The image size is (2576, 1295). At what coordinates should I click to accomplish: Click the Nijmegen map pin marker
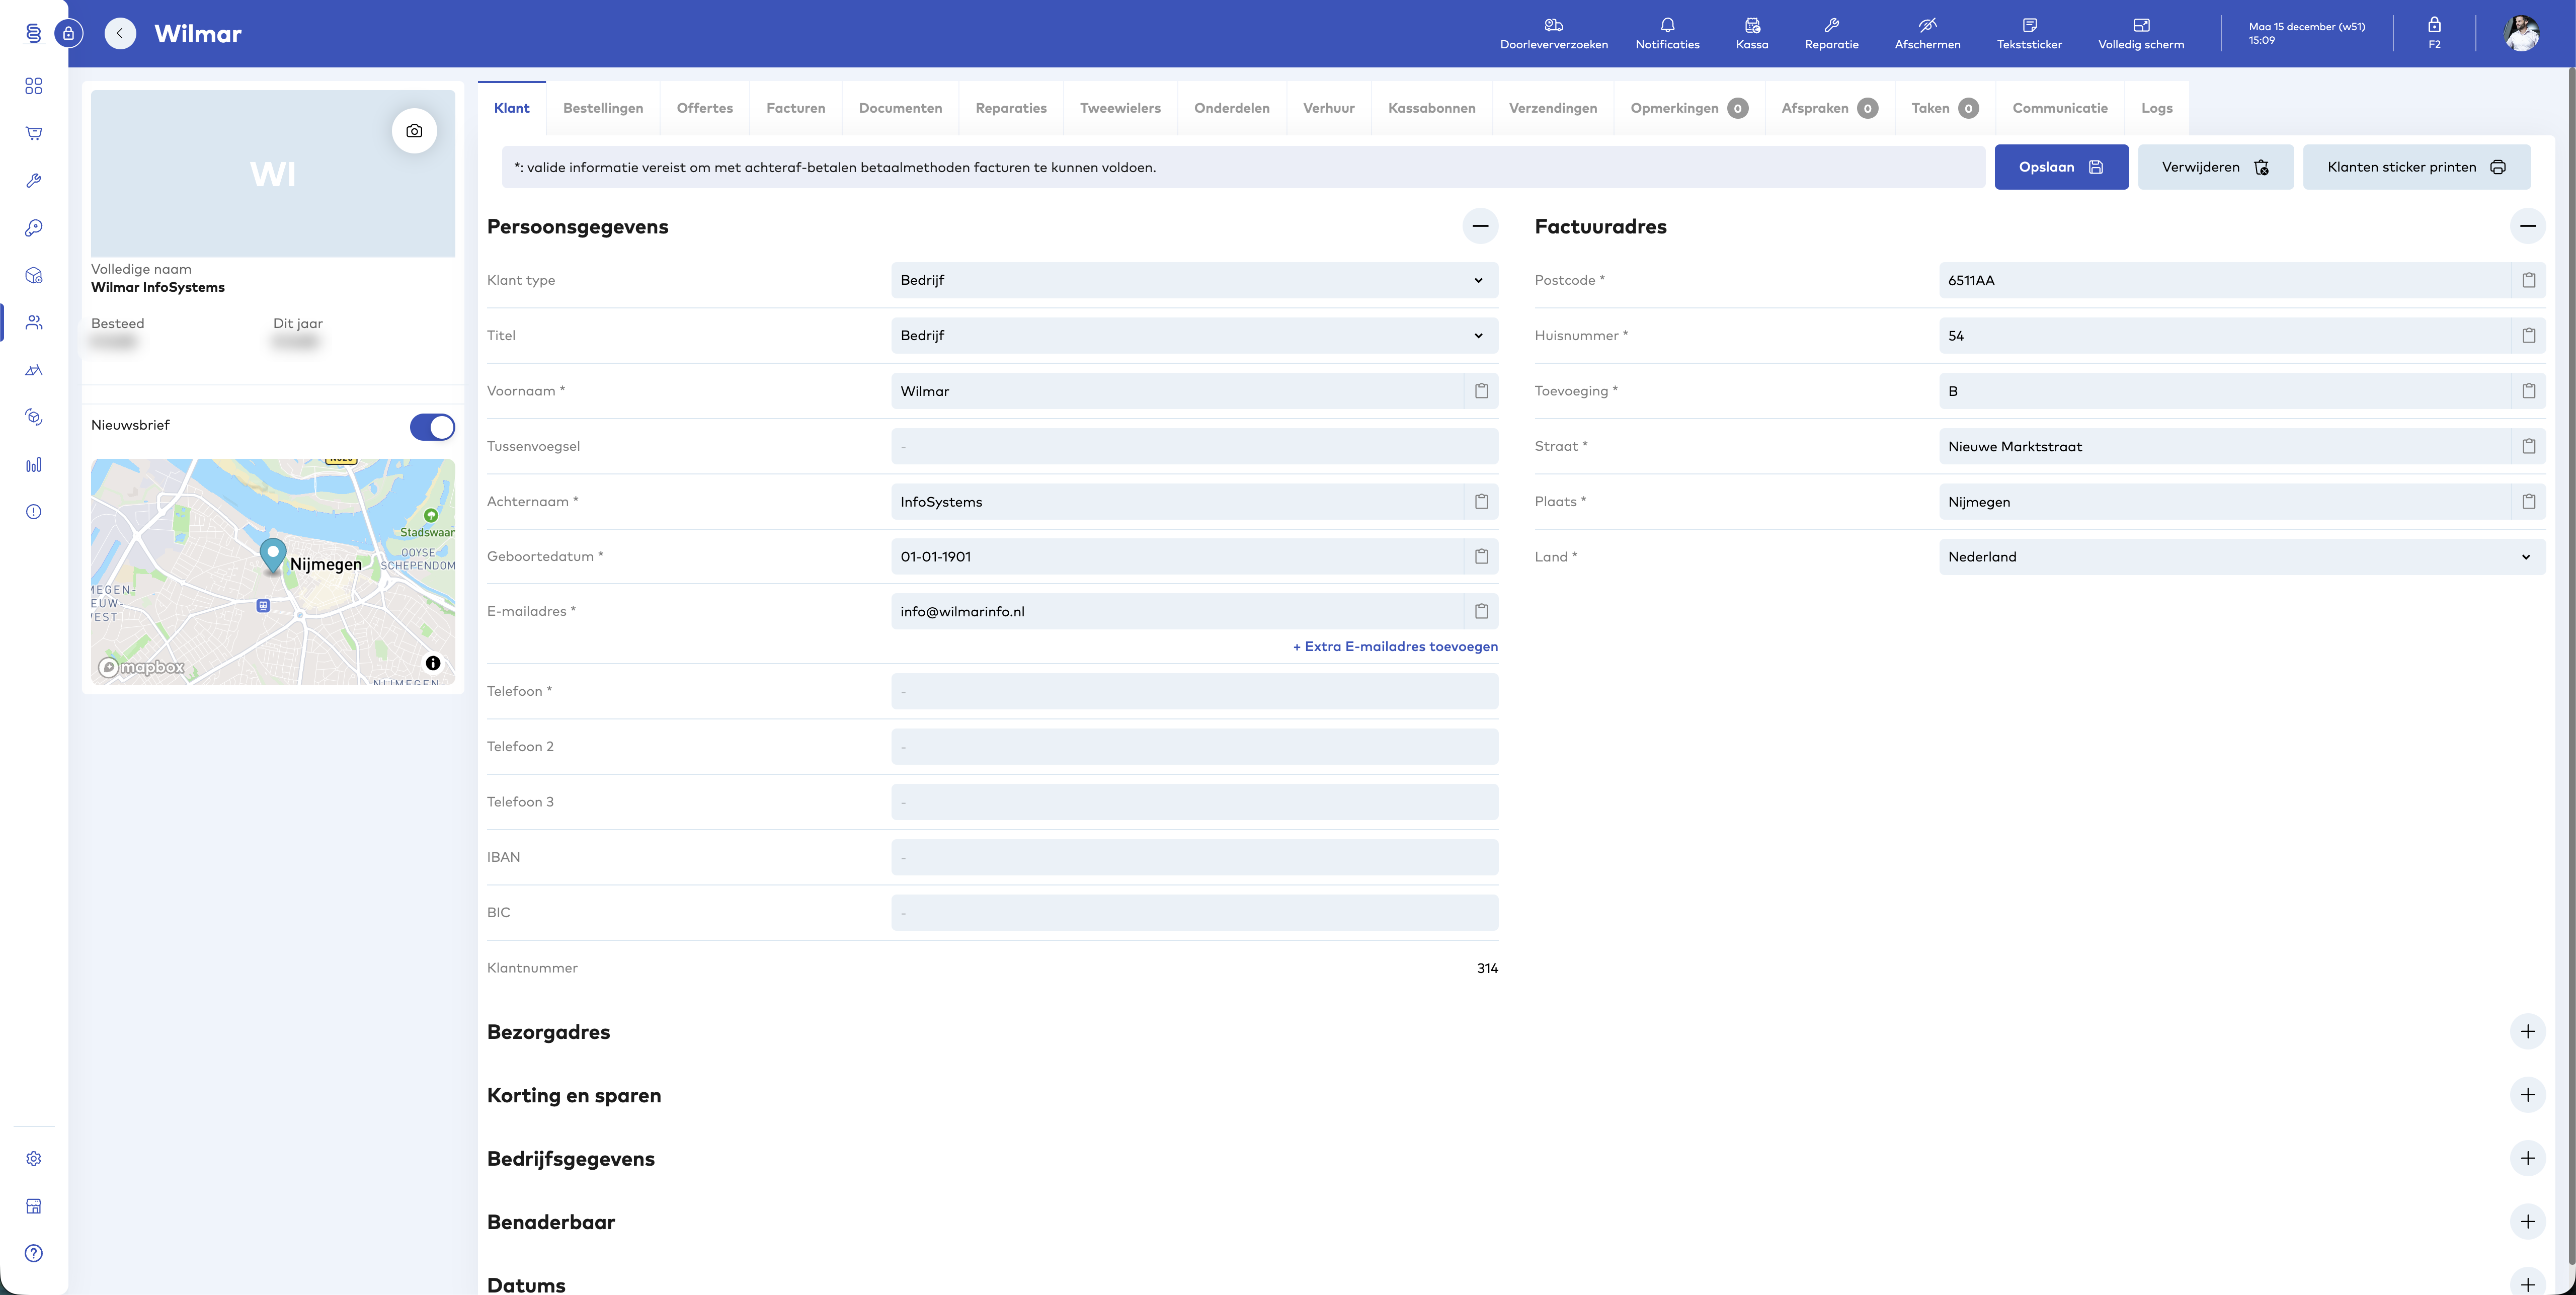(273, 553)
